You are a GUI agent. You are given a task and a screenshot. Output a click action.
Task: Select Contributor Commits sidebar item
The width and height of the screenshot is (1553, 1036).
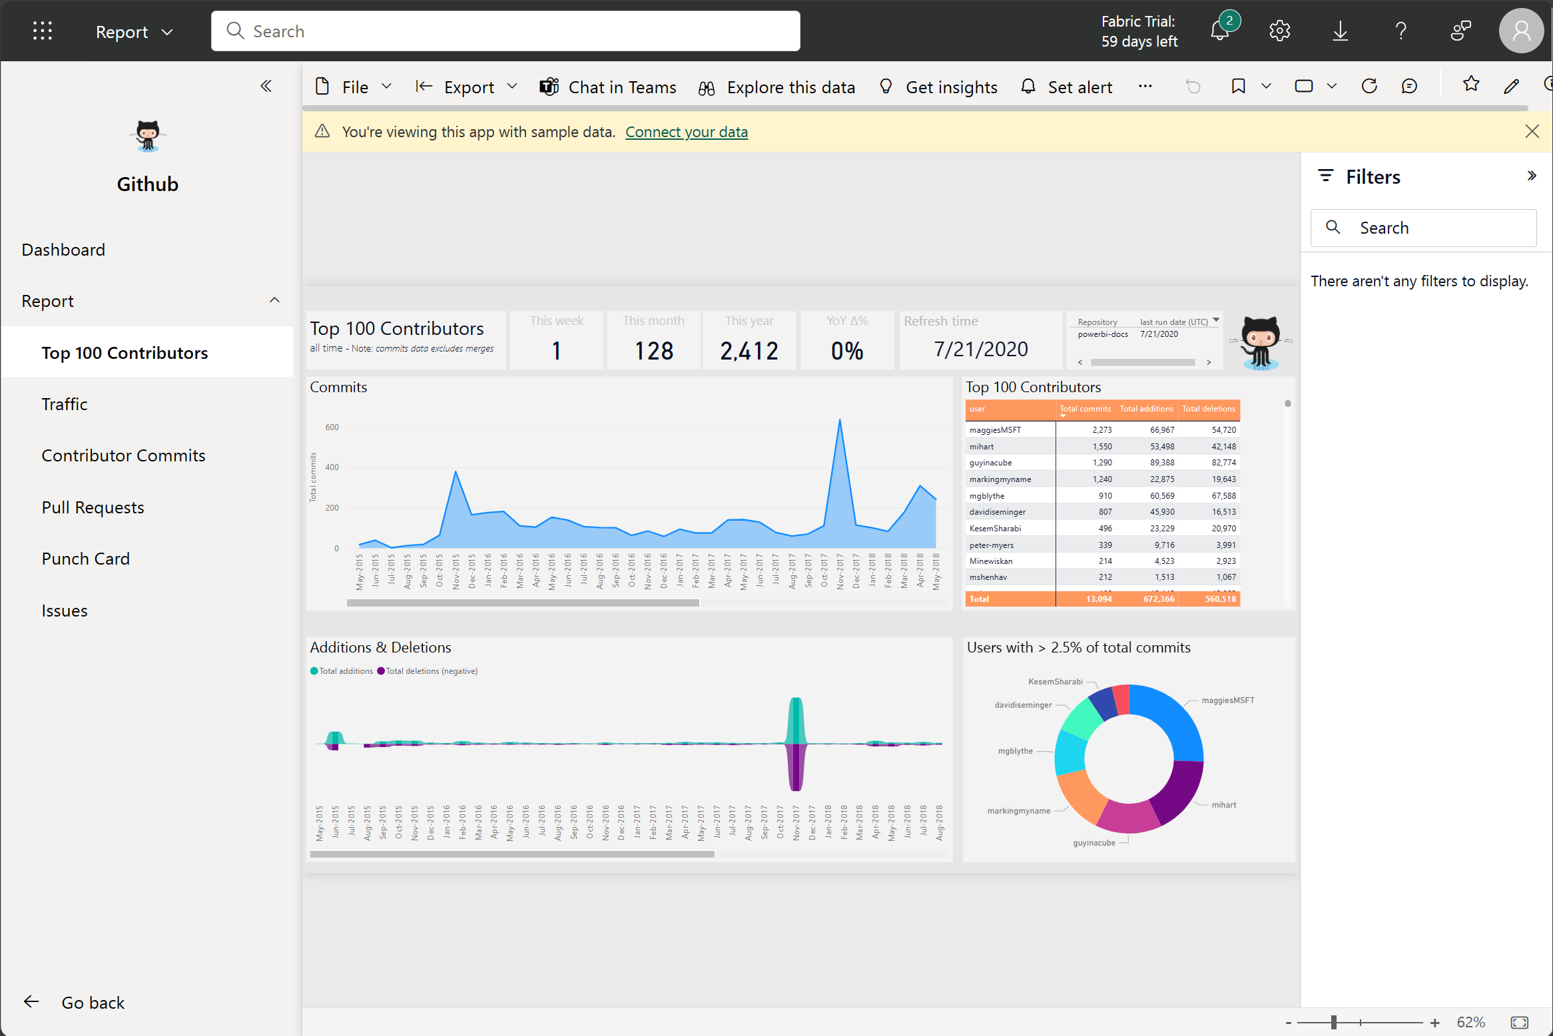pyautogui.click(x=123, y=455)
